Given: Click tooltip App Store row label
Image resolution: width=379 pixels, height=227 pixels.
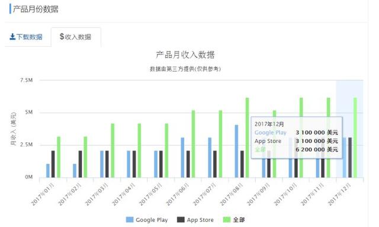Looking at the screenshot, I should point(268,141).
